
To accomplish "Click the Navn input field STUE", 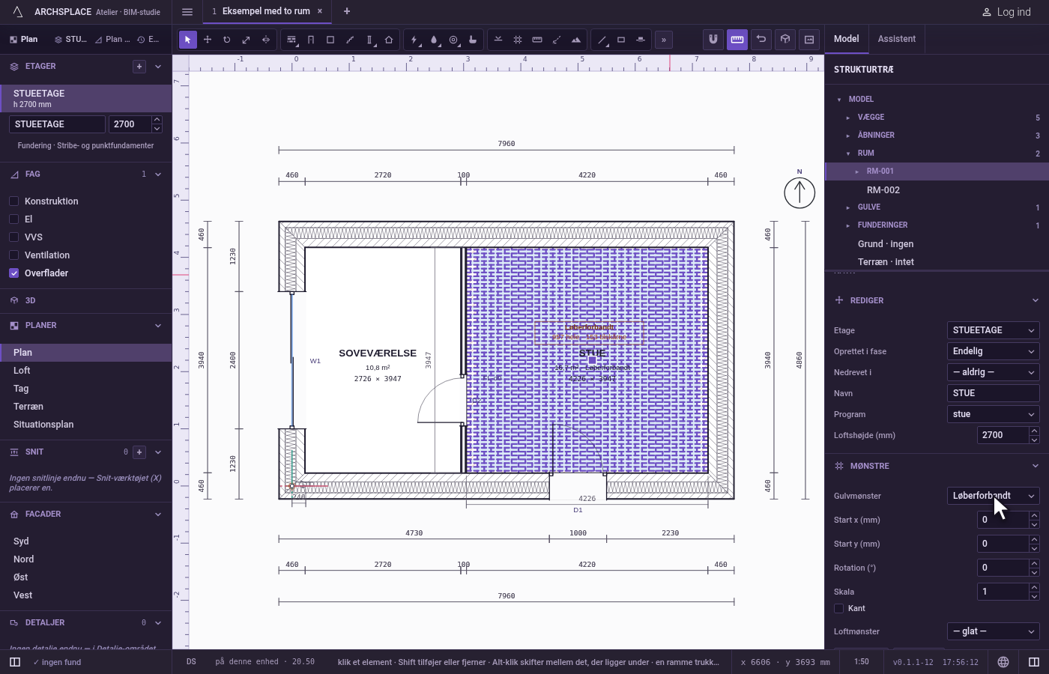I will (x=994, y=393).
